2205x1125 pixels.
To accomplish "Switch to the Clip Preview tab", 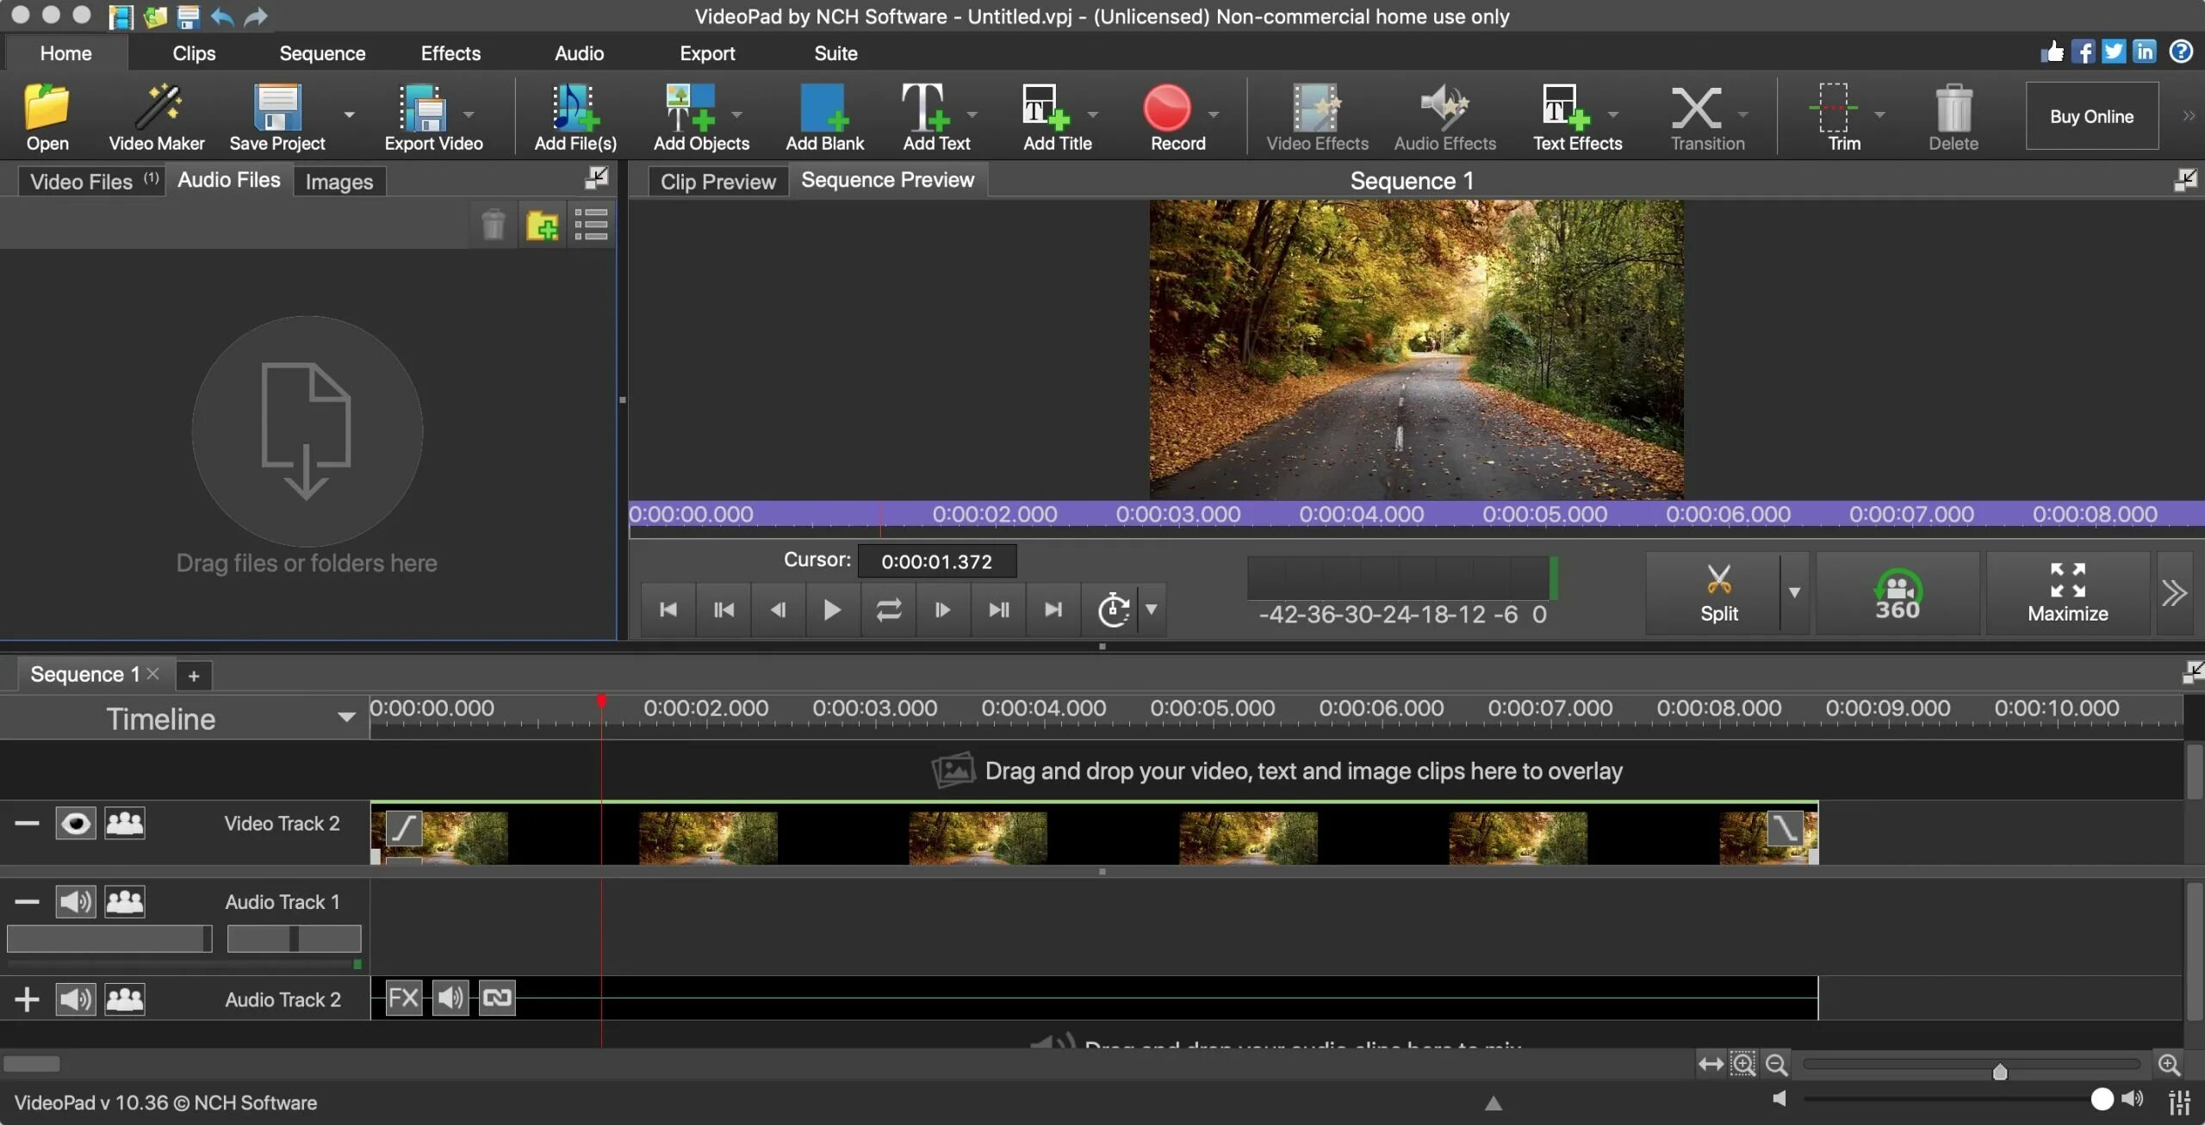I will tap(717, 182).
